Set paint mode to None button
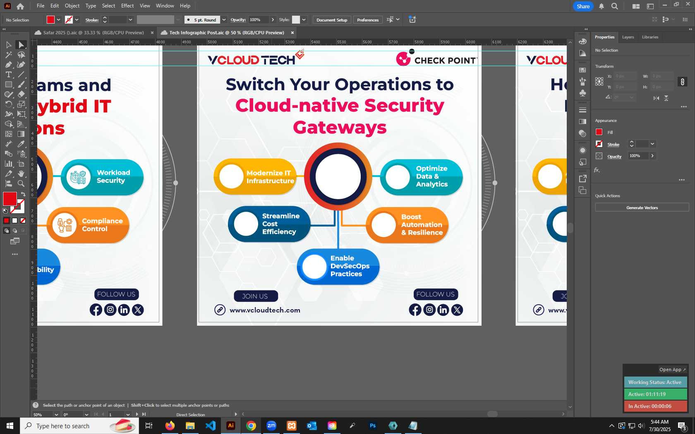This screenshot has width=695, height=434. [x=23, y=220]
